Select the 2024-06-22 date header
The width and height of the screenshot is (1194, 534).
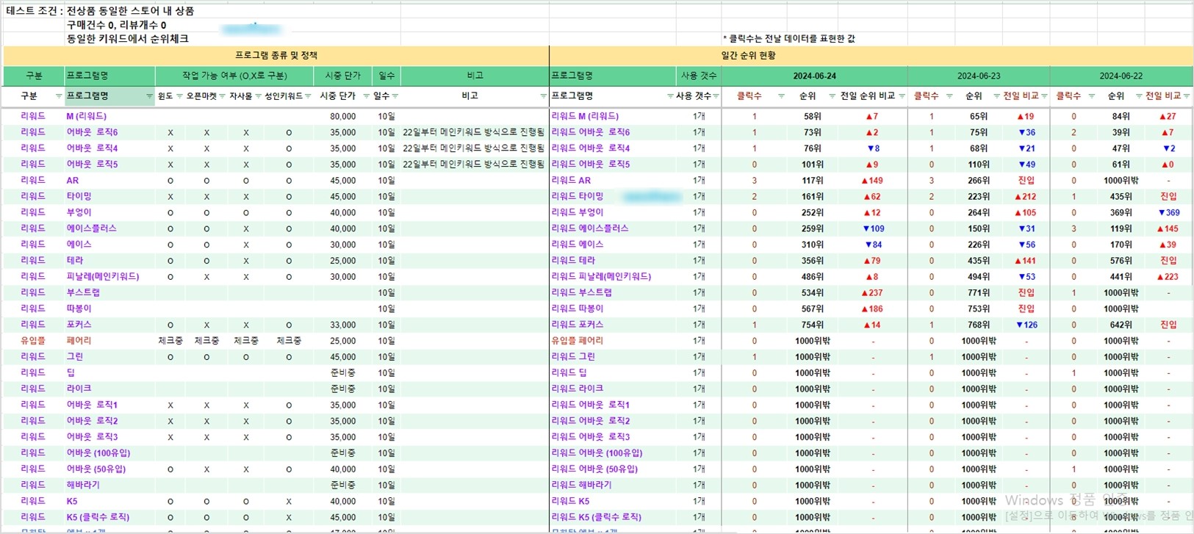point(1121,76)
